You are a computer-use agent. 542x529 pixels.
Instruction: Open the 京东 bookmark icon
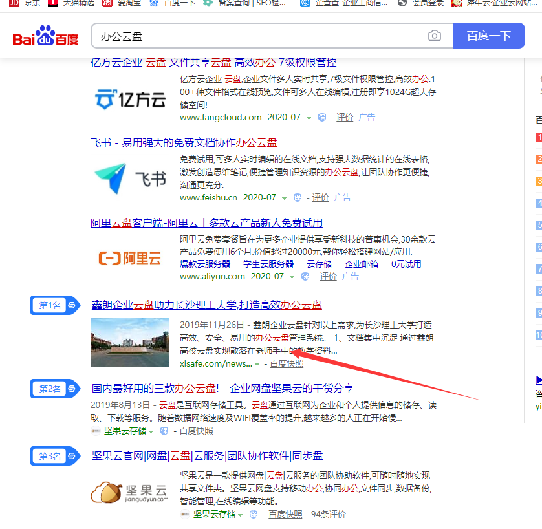14,3
